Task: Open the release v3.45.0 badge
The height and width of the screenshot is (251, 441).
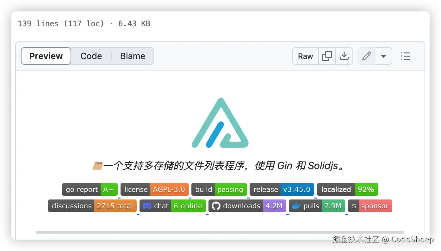Action: 282,189
